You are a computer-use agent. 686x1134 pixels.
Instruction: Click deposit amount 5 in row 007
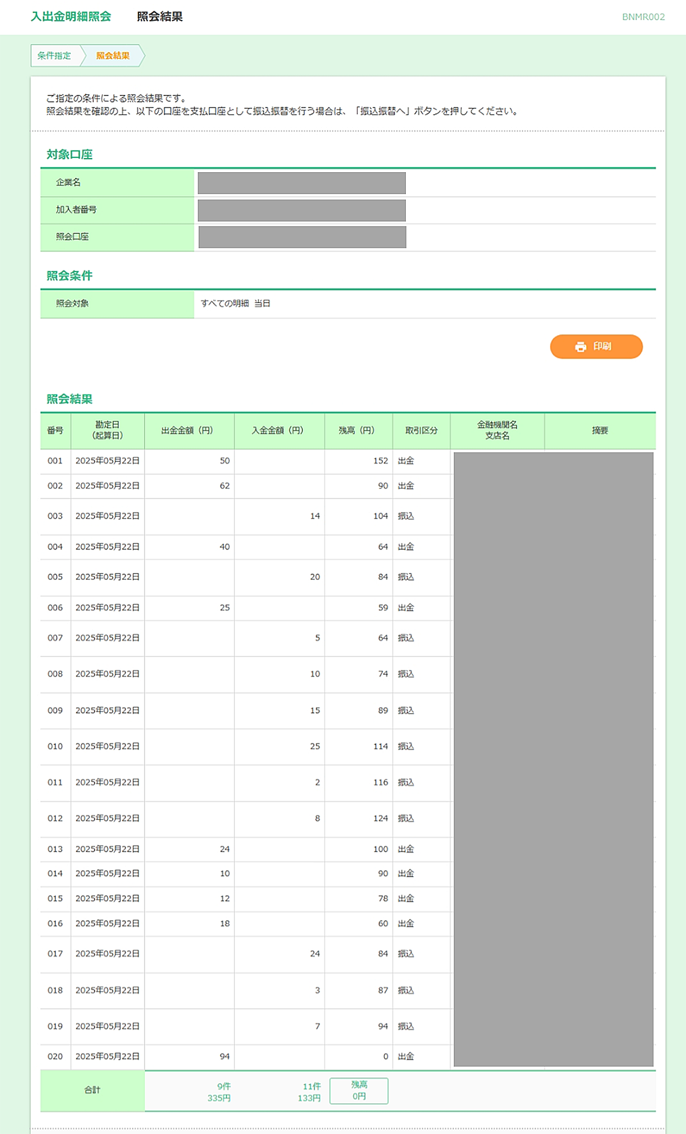tap(317, 638)
